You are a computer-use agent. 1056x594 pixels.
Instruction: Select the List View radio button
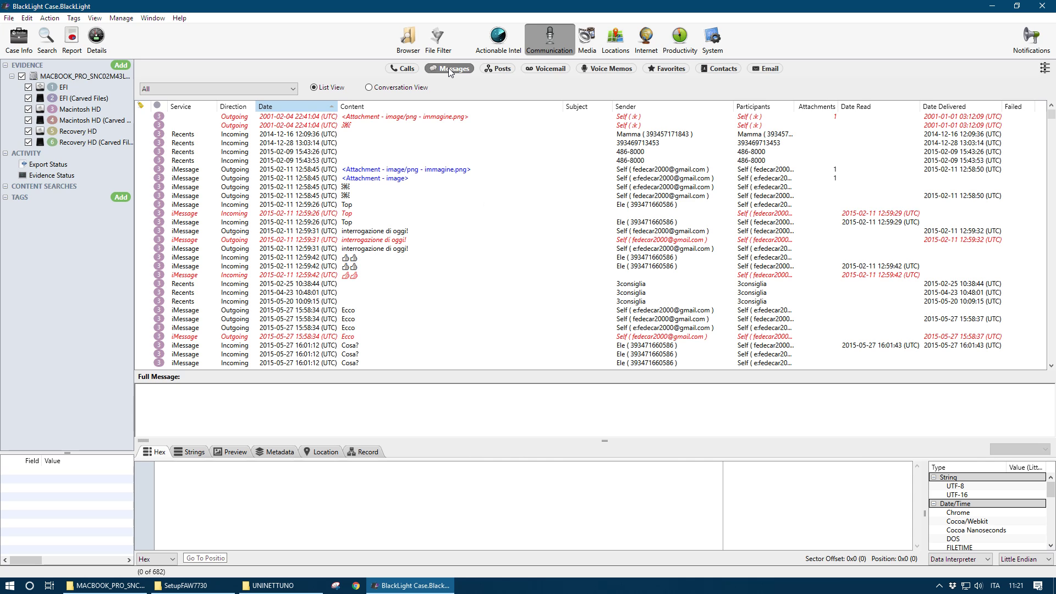313,87
